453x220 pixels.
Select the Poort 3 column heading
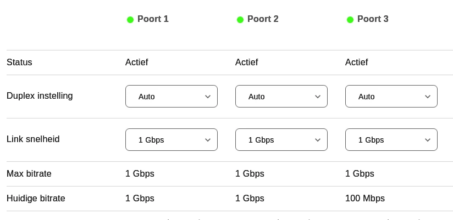[373, 19]
